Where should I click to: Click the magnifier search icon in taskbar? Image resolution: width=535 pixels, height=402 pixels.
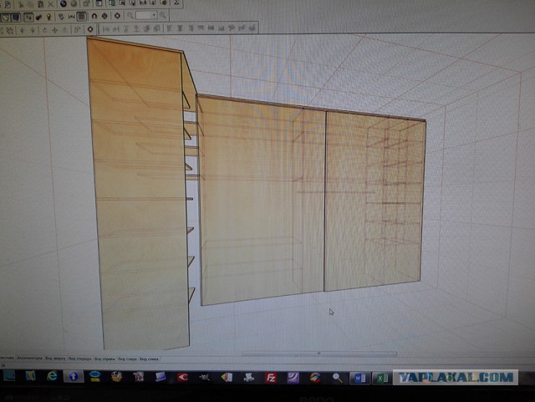(337, 378)
